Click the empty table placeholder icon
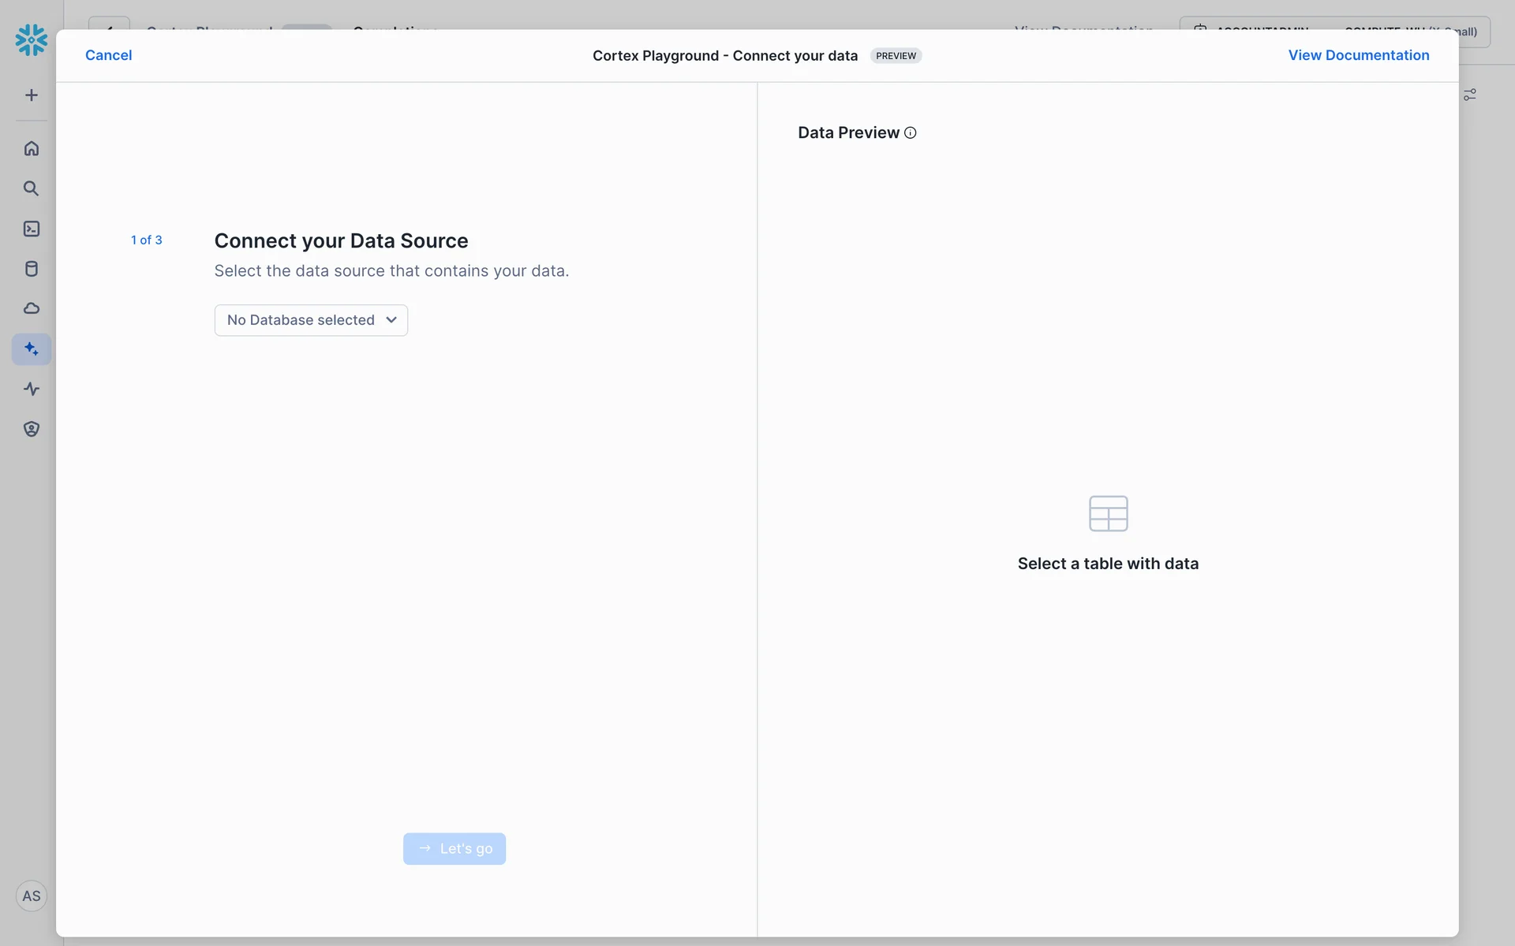Image resolution: width=1515 pixels, height=946 pixels. click(x=1108, y=514)
